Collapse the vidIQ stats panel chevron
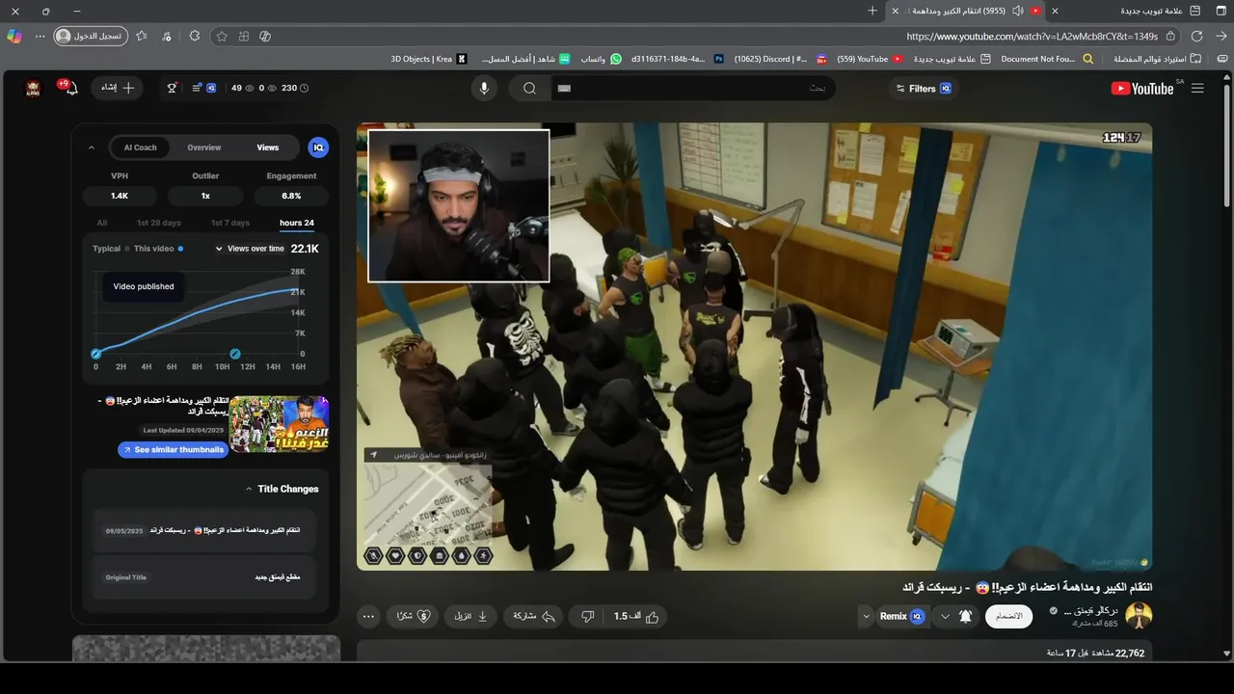Image resolution: width=1234 pixels, height=694 pixels. 92,147
